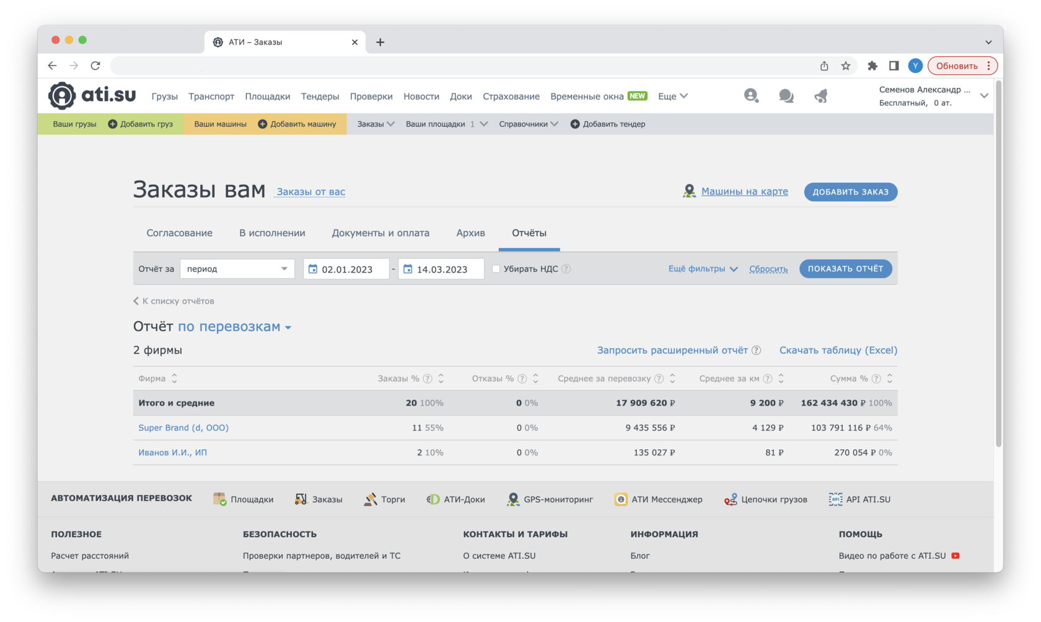Image resolution: width=1041 pixels, height=622 pixels.
Task: Click help icon next to Отказы % column
Action: (x=522, y=379)
